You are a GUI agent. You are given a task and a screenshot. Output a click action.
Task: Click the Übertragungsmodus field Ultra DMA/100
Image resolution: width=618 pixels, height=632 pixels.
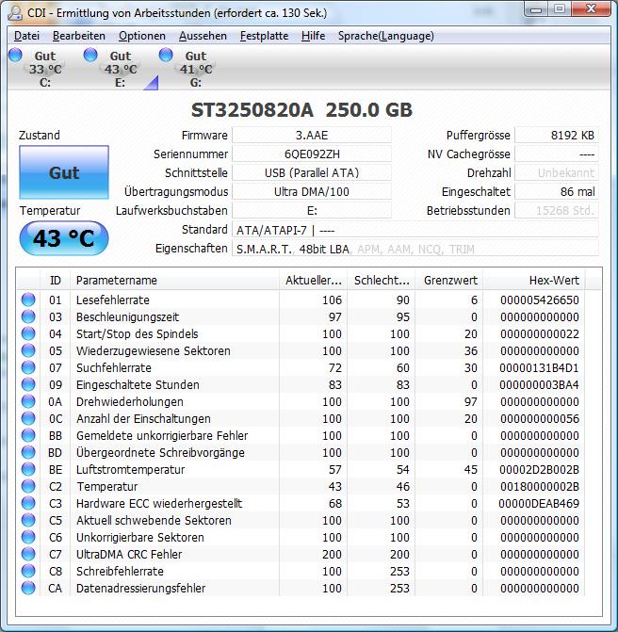point(312,191)
